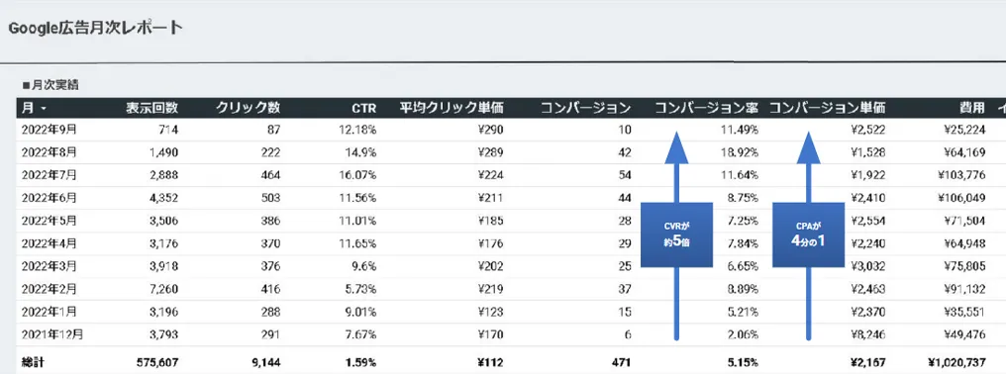Screen dimensions: 1006x374
Task: Click conversion rate 11.49%
Action: [x=741, y=130]
